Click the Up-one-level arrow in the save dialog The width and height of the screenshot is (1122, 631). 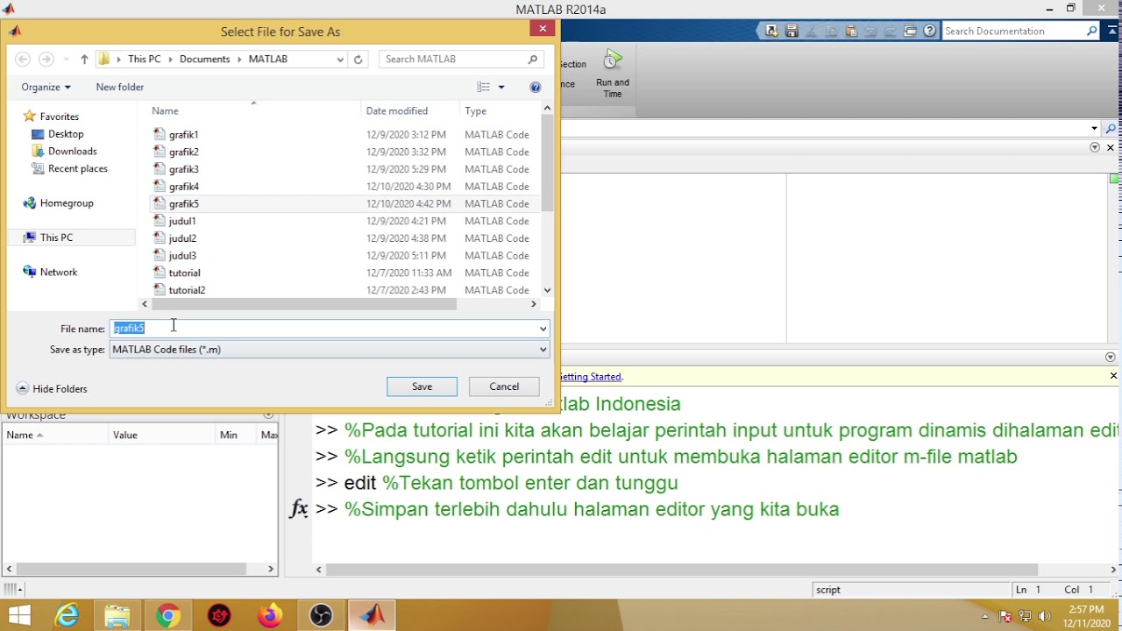tap(84, 59)
